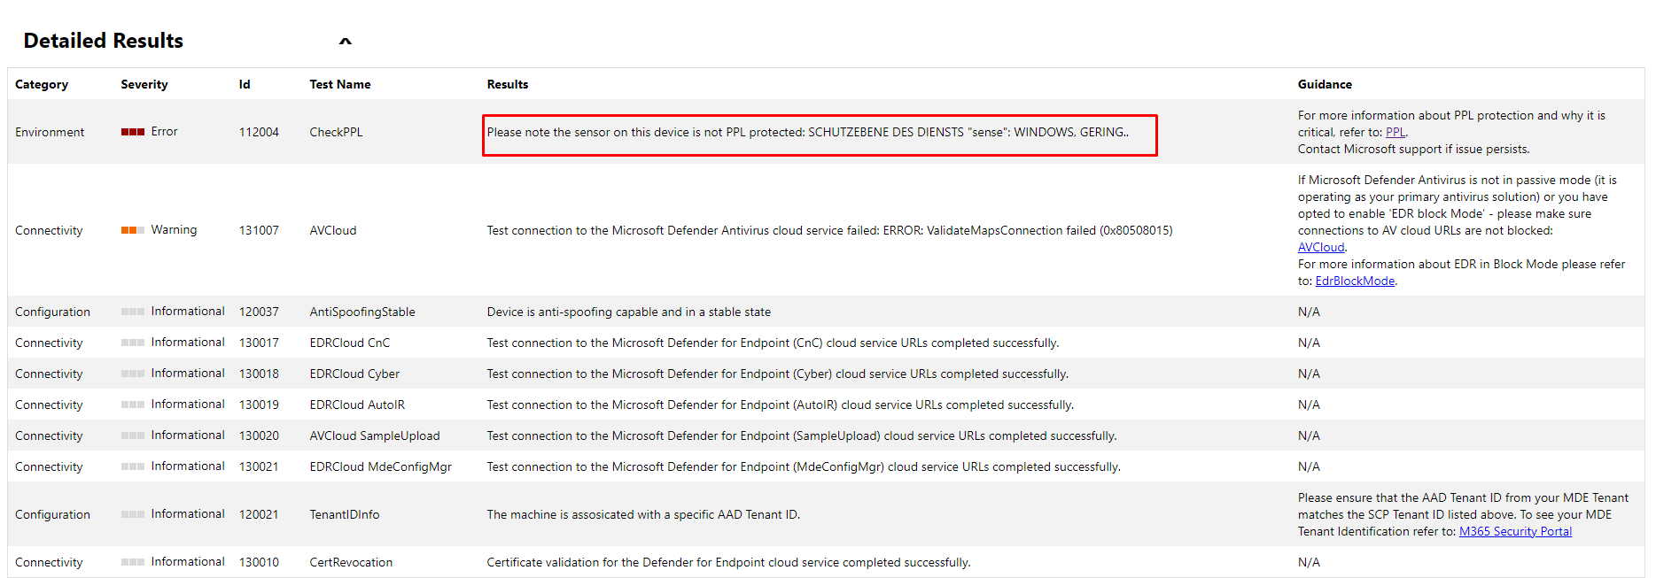Select Id 130020 cell
1656x578 pixels.
259,435
